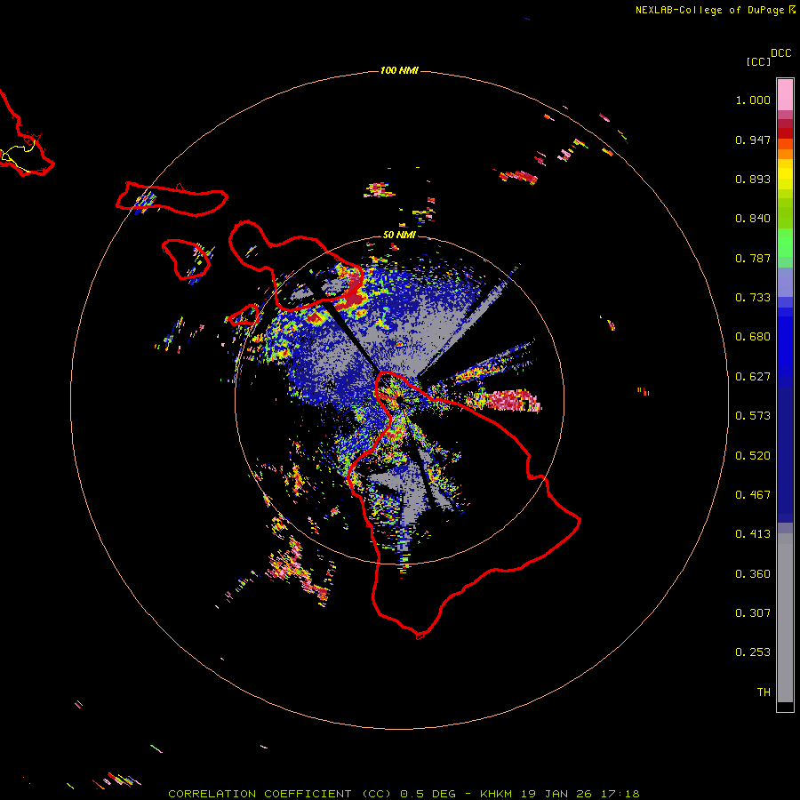Click the 0.467 scale value
This screenshot has width=800, height=800.
point(753,495)
